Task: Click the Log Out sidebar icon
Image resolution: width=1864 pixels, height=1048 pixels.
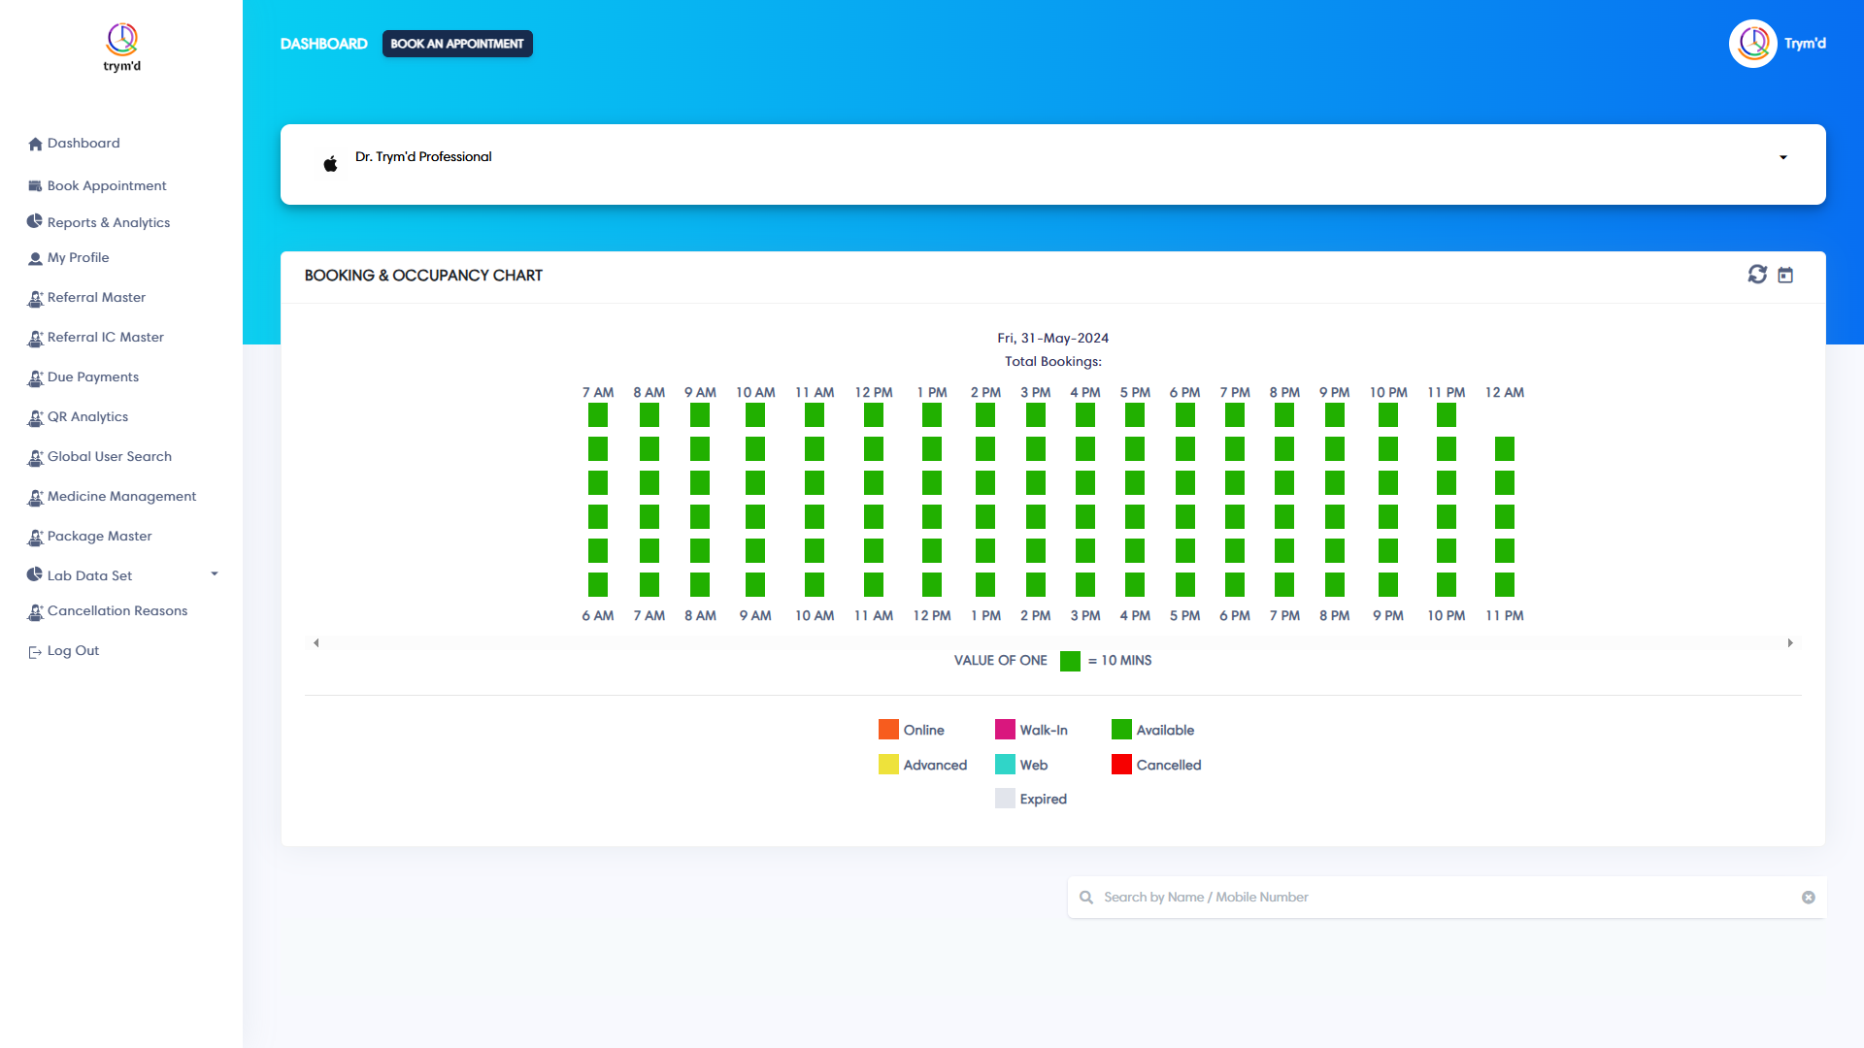Action: (35, 651)
